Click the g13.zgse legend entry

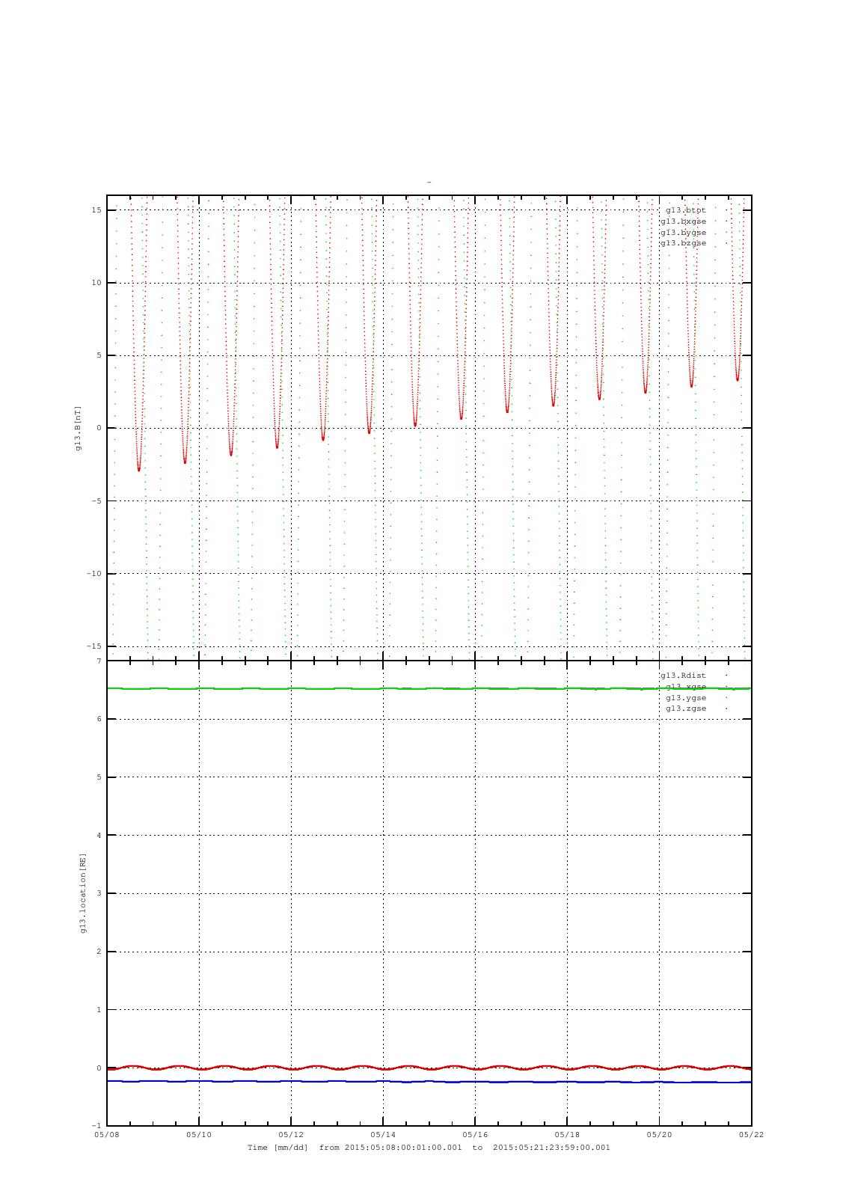(x=686, y=708)
